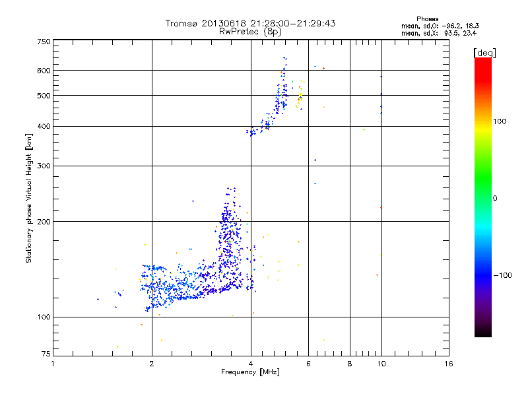Click the colorbar tick label '100'

click(500, 121)
